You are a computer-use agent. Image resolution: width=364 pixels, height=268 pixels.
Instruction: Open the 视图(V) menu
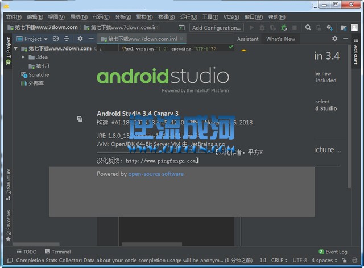[x=56, y=17]
